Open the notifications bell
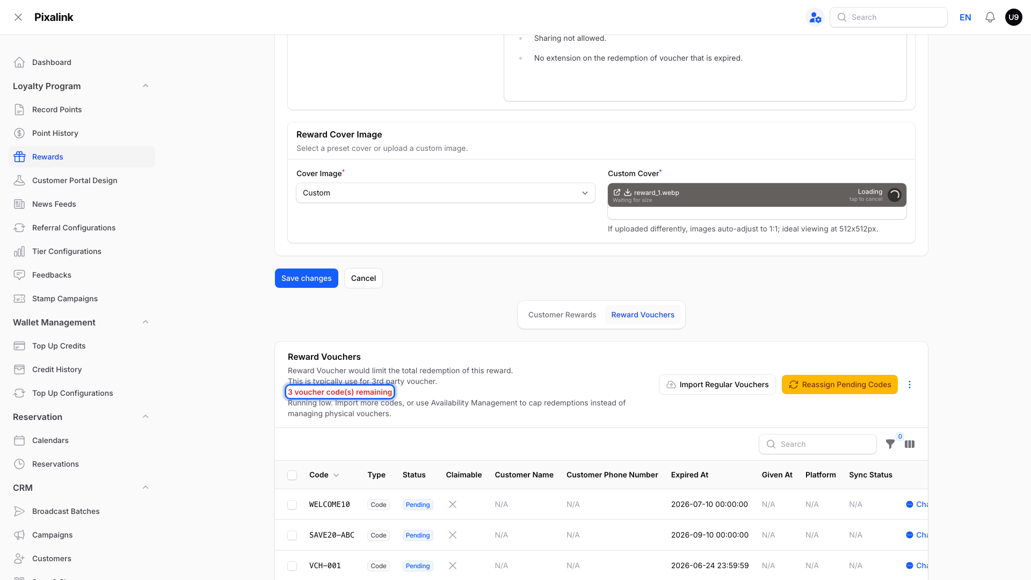The width and height of the screenshot is (1031, 580). (990, 17)
